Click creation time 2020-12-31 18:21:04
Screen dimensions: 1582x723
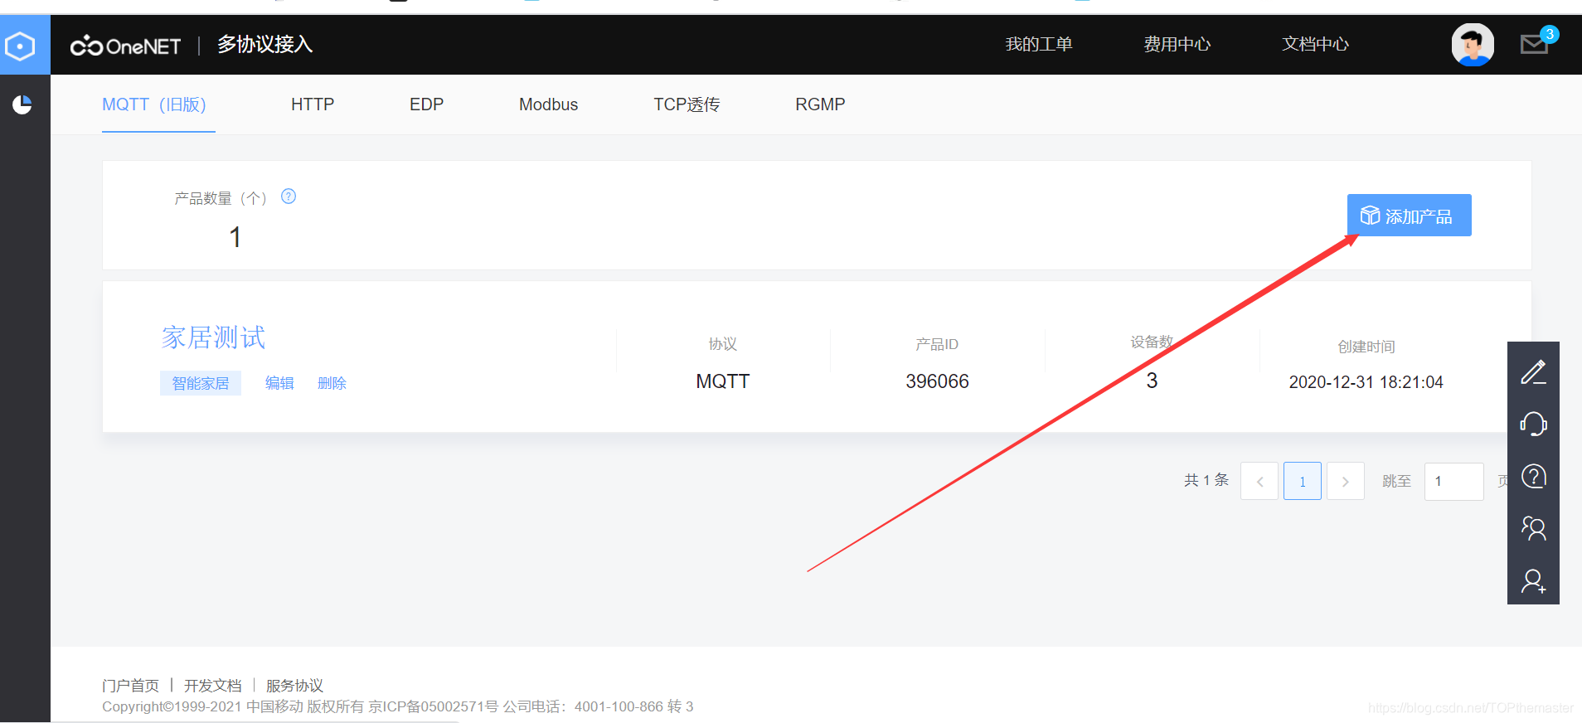point(1366,382)
